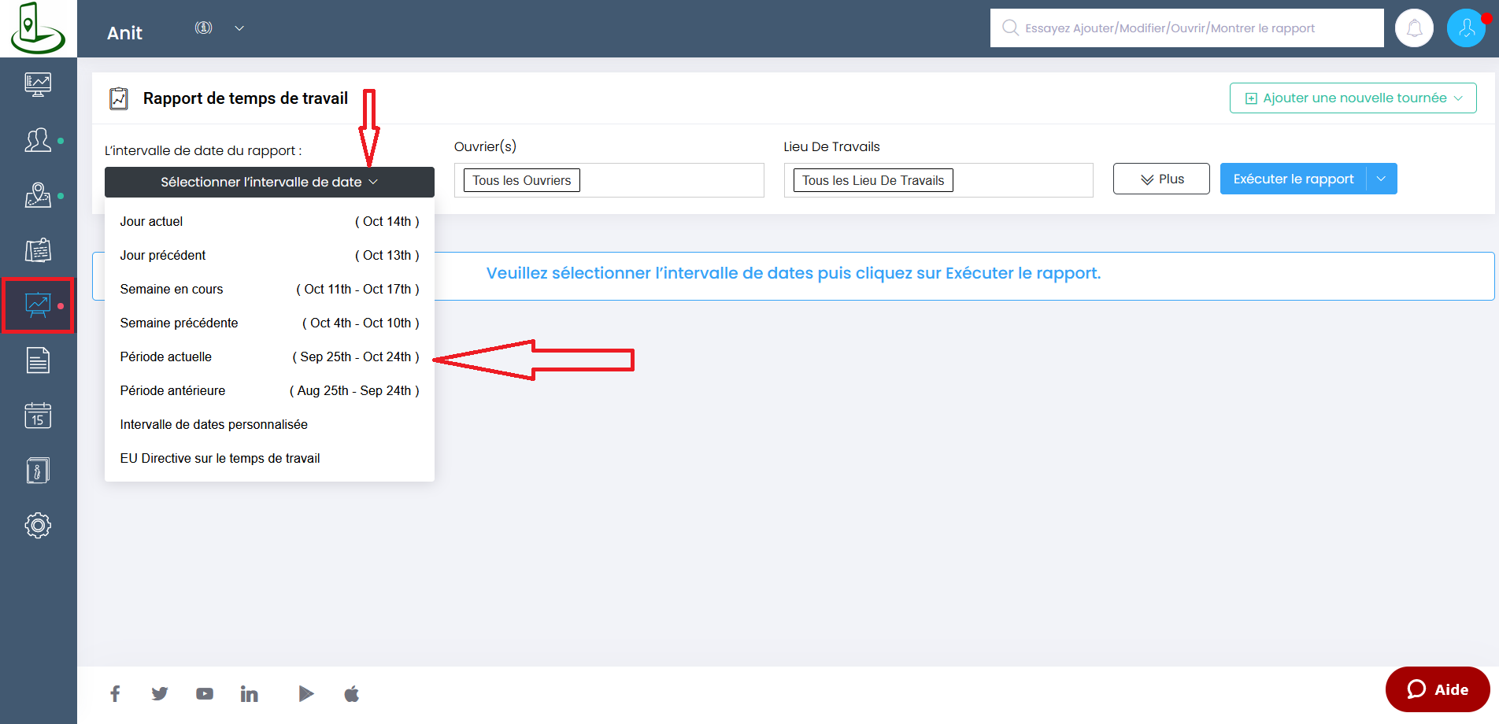This screenshot has height=724, width=1499.
Task: Click the search field at top
Action: [x=1186, y=28]
